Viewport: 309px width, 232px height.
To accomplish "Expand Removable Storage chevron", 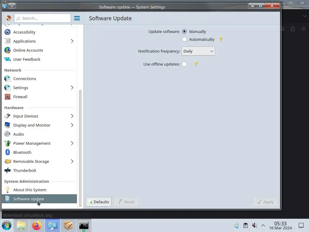I will [x=72, y=162].
